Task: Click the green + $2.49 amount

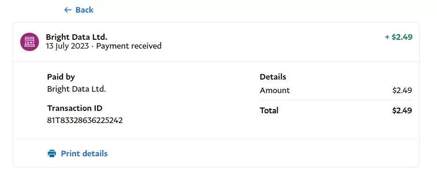Action: [x=399, y=37]
